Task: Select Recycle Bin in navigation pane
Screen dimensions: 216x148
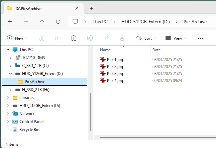Action: coord(29,130)
